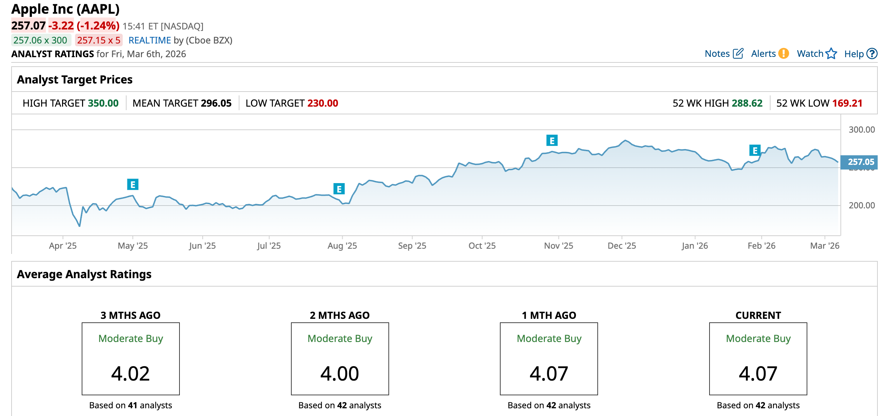882x416 pixels.
Task: Click the earnings E marker near May '25
Action: coord(133,184)
